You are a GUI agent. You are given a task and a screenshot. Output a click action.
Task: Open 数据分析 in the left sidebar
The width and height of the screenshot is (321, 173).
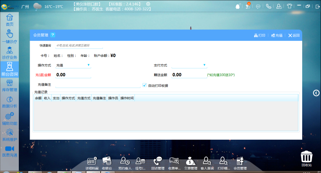[9, 102]
